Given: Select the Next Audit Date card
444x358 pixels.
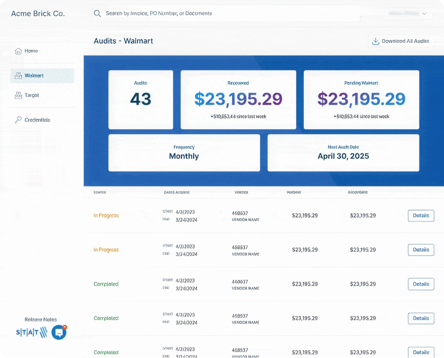Looking at the screenshot, I should [343, 153].
